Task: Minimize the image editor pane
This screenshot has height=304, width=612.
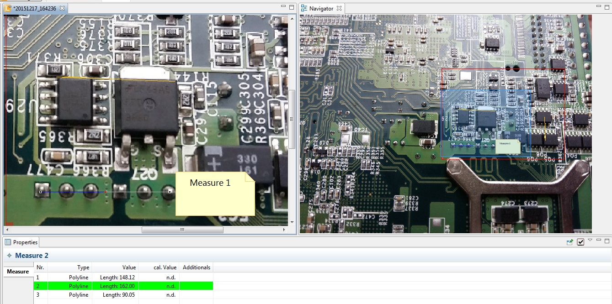Action: click(283, 6)
